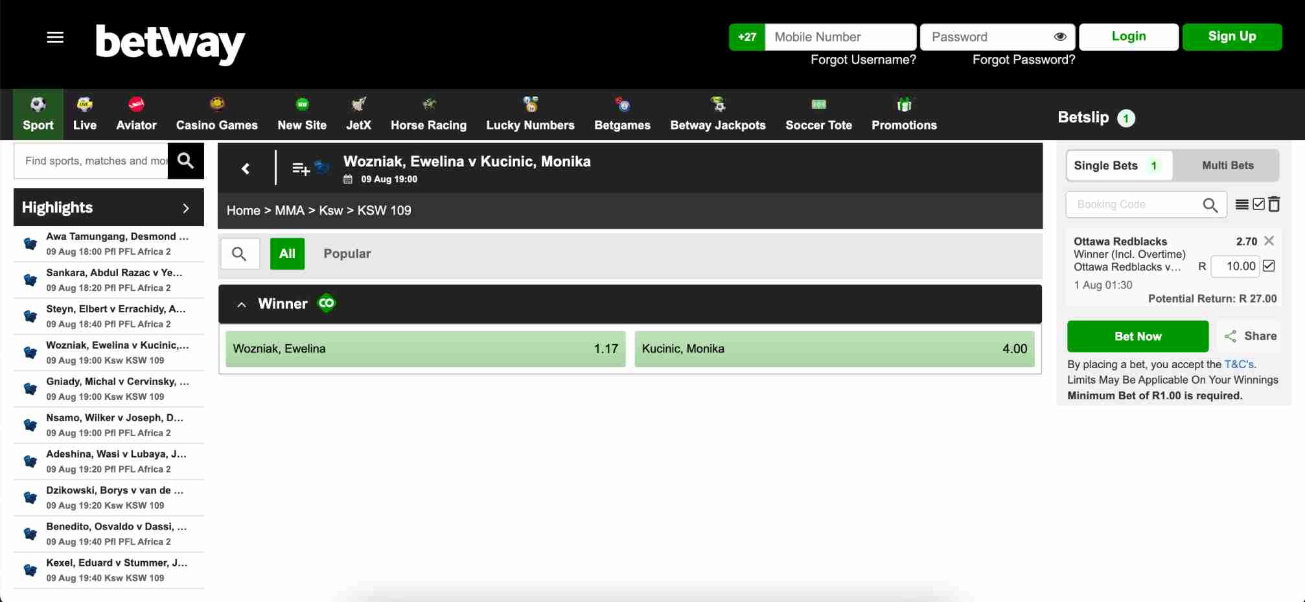Open the Live section

pos(85,115)
